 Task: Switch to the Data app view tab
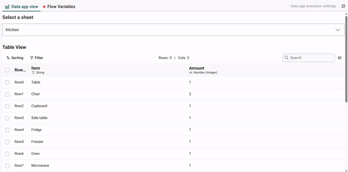(x=22, y=7)
